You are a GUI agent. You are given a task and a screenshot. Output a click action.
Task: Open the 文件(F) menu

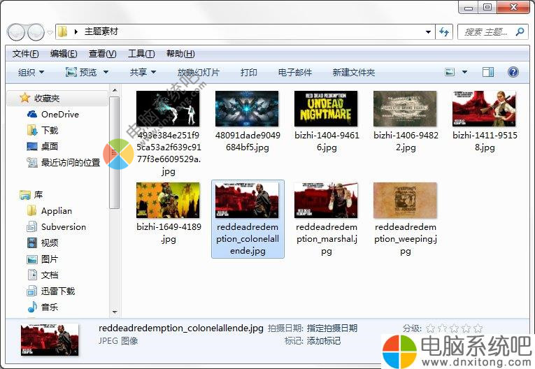pyautogui.click(x=25, y=54)
